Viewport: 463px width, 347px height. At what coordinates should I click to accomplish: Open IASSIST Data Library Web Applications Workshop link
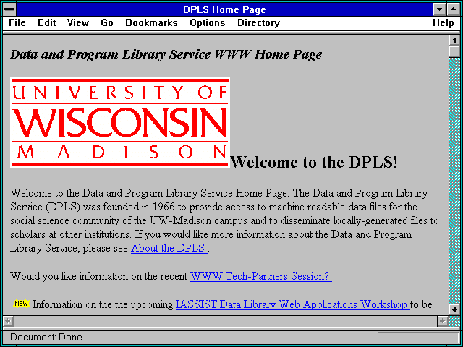pyautogui.click(x=292, y=304)
